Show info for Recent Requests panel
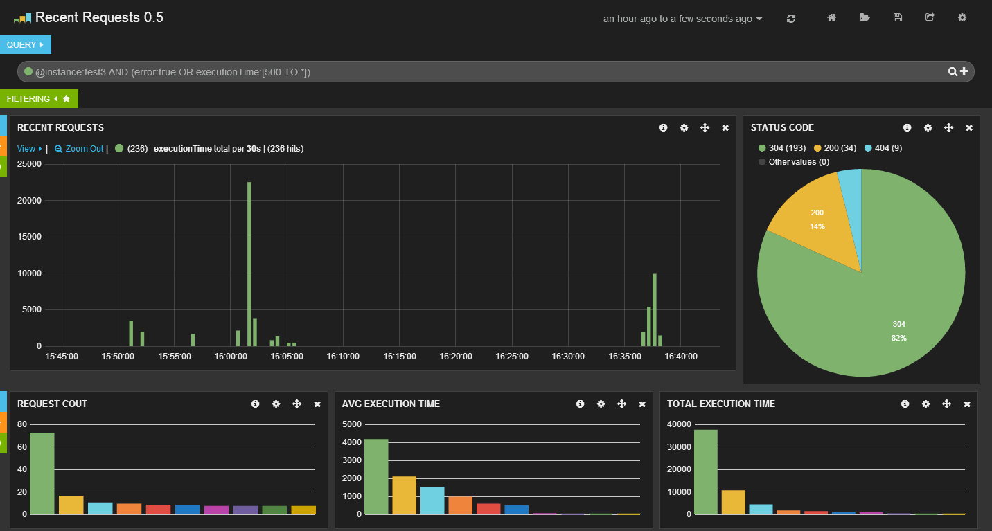992x531 pixels. point(663,127)
